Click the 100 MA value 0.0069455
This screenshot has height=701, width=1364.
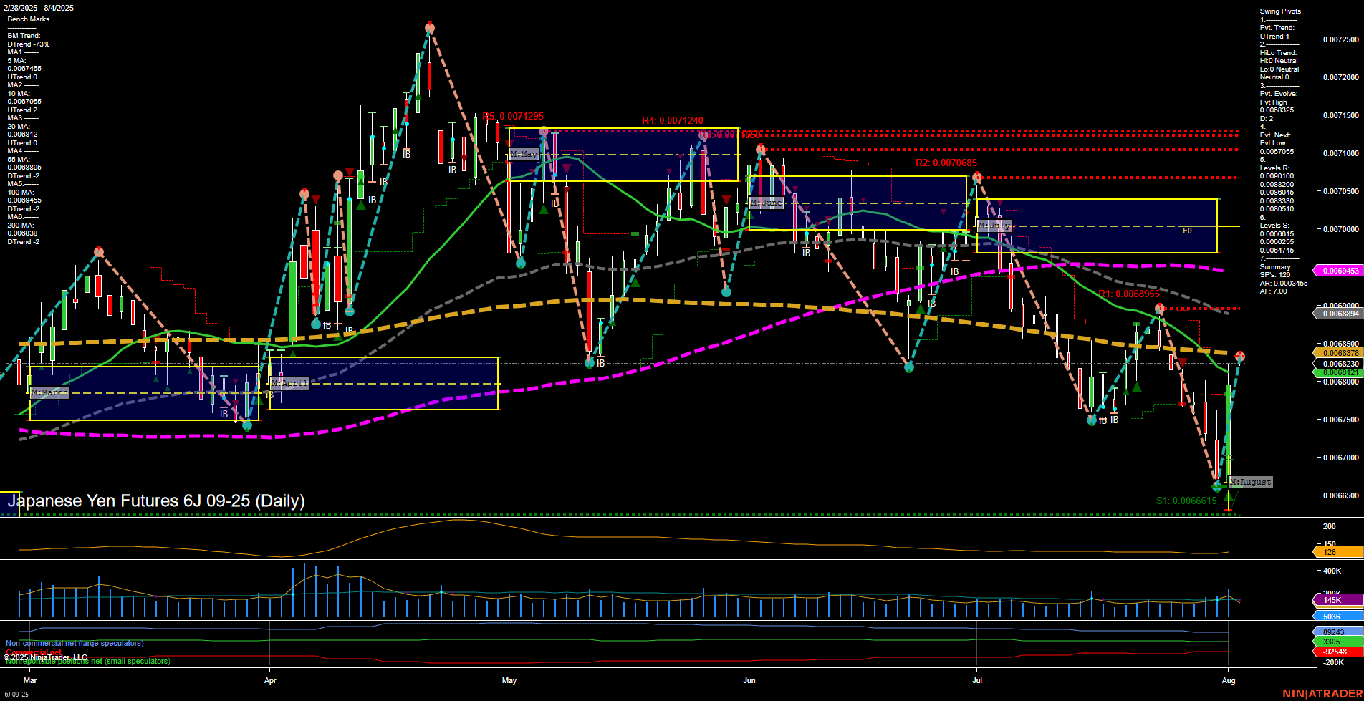(x=24, y=200)
